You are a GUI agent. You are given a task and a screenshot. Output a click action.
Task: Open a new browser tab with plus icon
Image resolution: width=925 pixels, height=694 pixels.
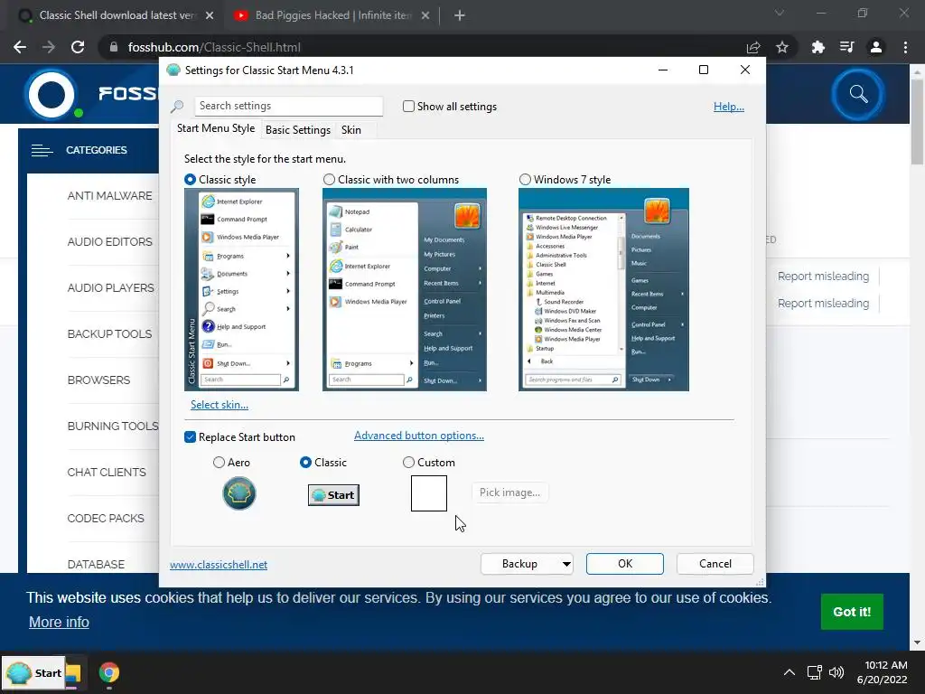[460, 15]
